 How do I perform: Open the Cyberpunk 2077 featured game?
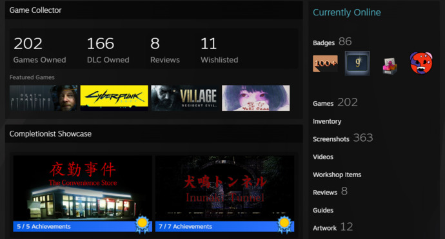click(x=114, y=98)
